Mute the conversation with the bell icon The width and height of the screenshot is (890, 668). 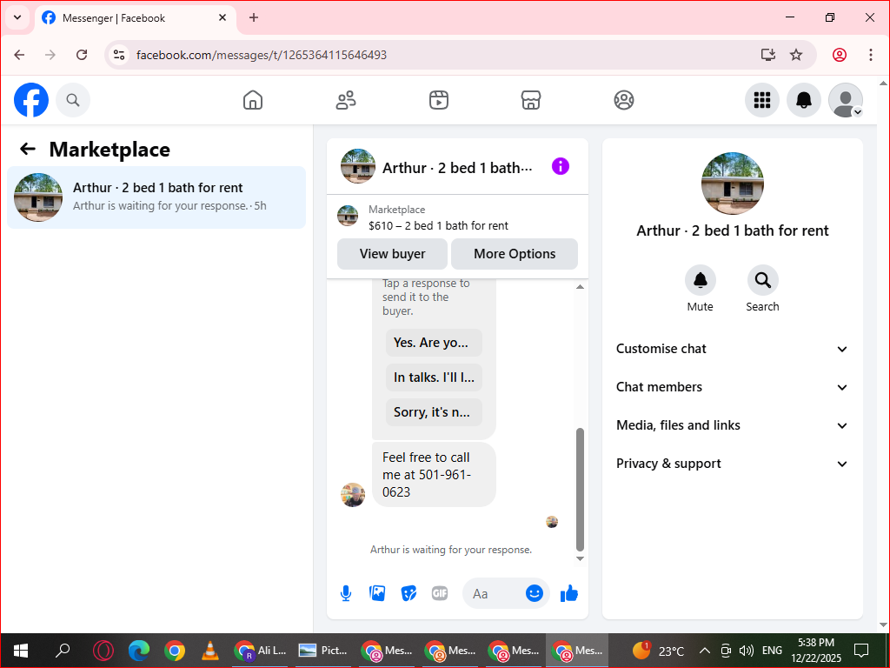(700, 280)
